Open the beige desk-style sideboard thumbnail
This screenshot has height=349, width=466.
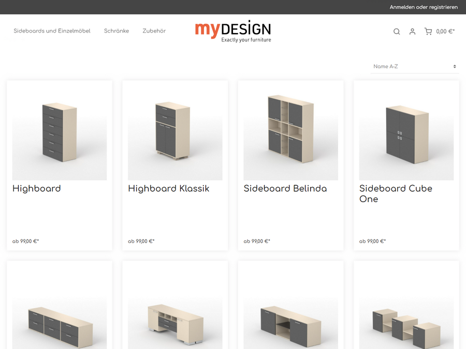(175, 308)
